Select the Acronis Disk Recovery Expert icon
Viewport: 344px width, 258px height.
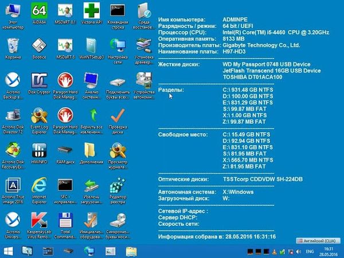click(13, 155)
